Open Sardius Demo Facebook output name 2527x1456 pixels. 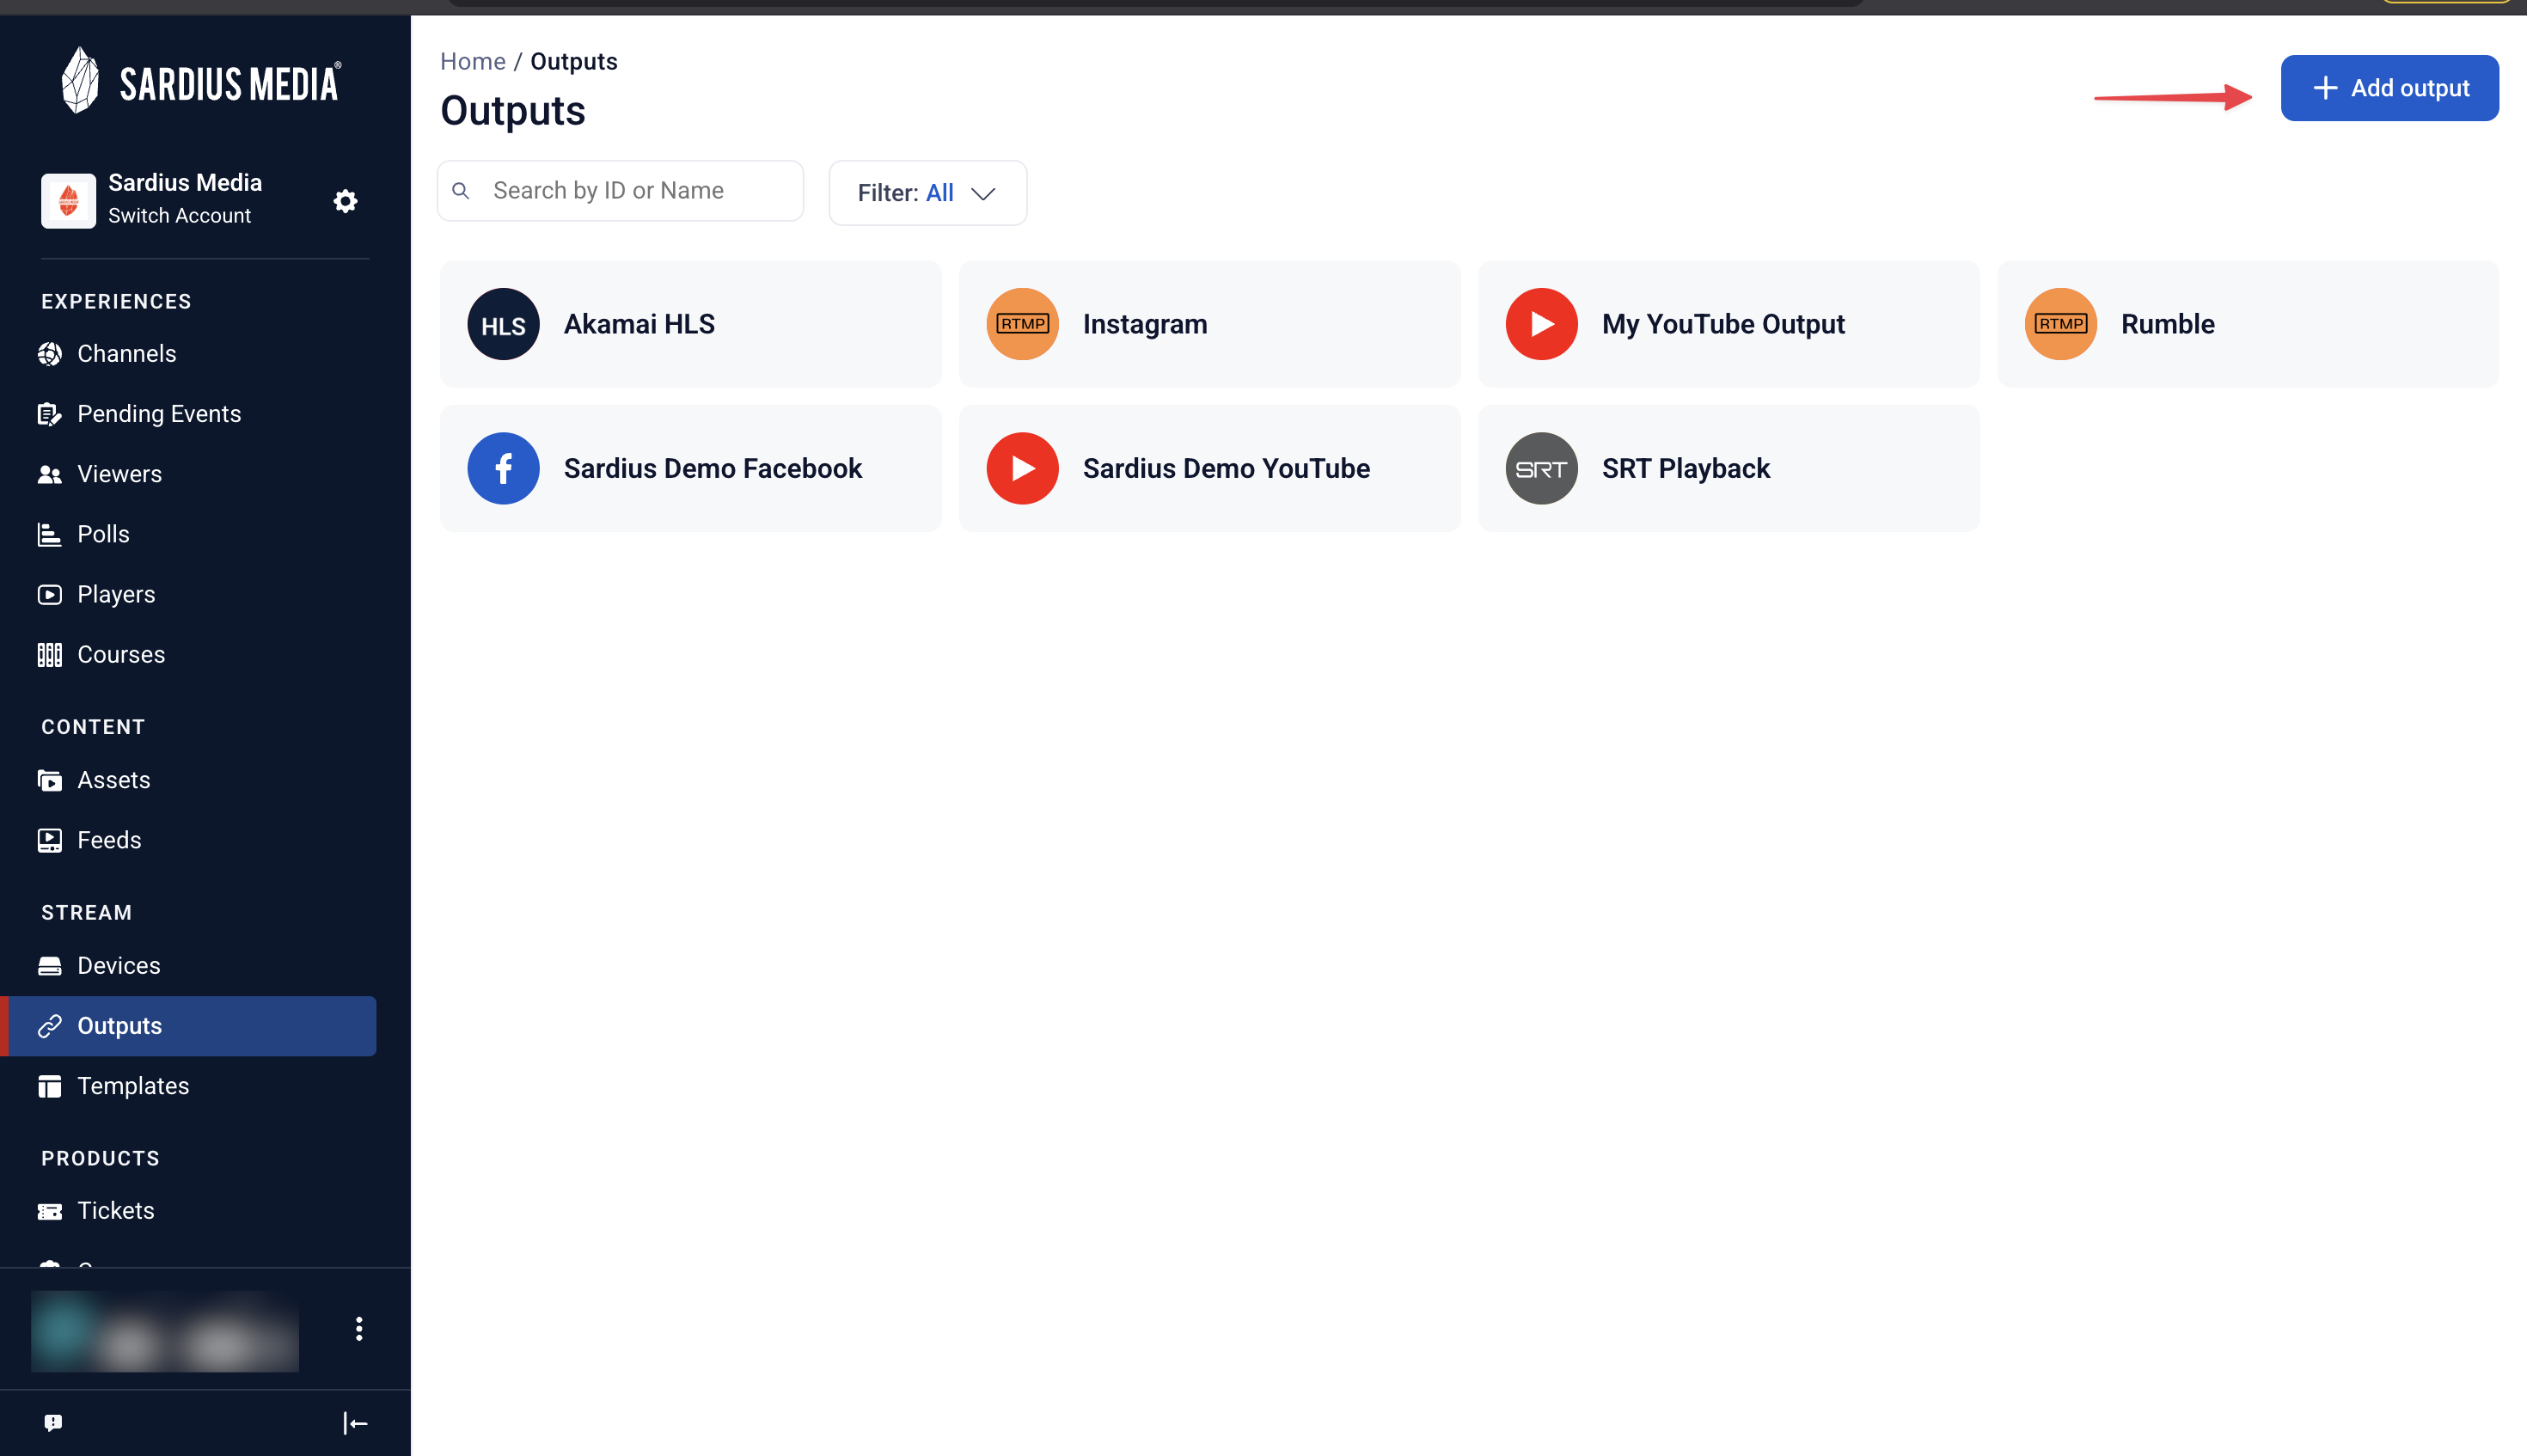(x=712, y=468)
